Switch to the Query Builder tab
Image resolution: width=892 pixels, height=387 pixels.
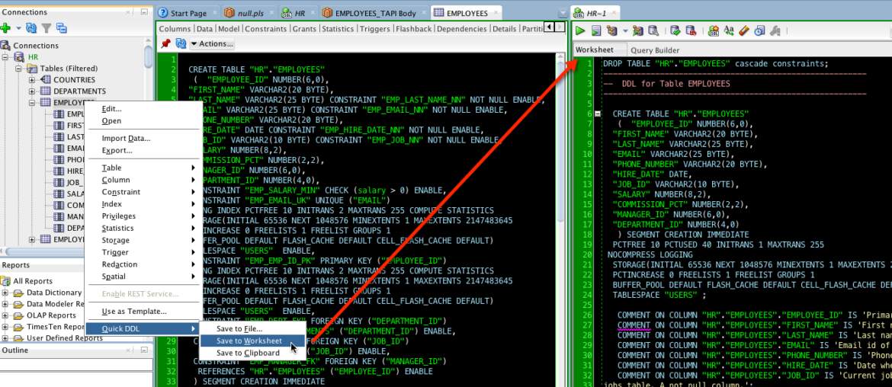(655, 50)
